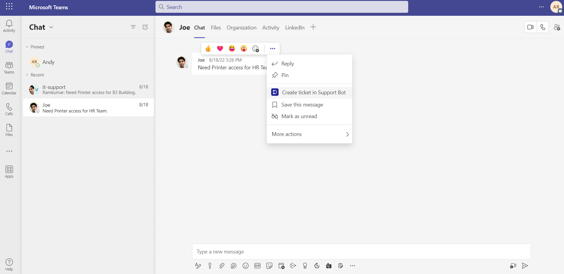Open text formatting options
Viewport: 564px width, 274px height.
pos(198,266)
